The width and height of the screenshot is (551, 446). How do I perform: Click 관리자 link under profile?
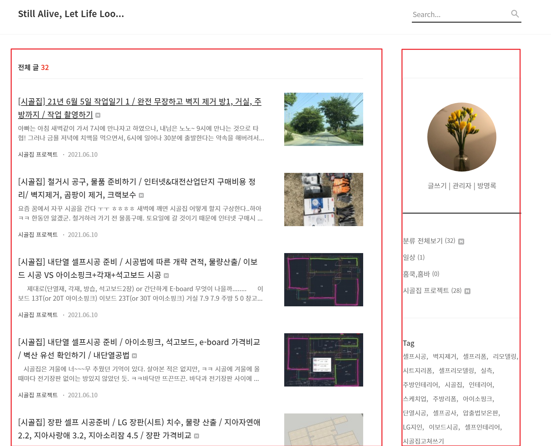(x=462, y=186)
